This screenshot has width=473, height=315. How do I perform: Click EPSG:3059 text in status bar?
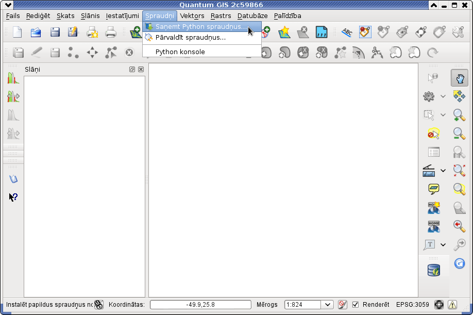pyautogui.click(x=412, y=305)
